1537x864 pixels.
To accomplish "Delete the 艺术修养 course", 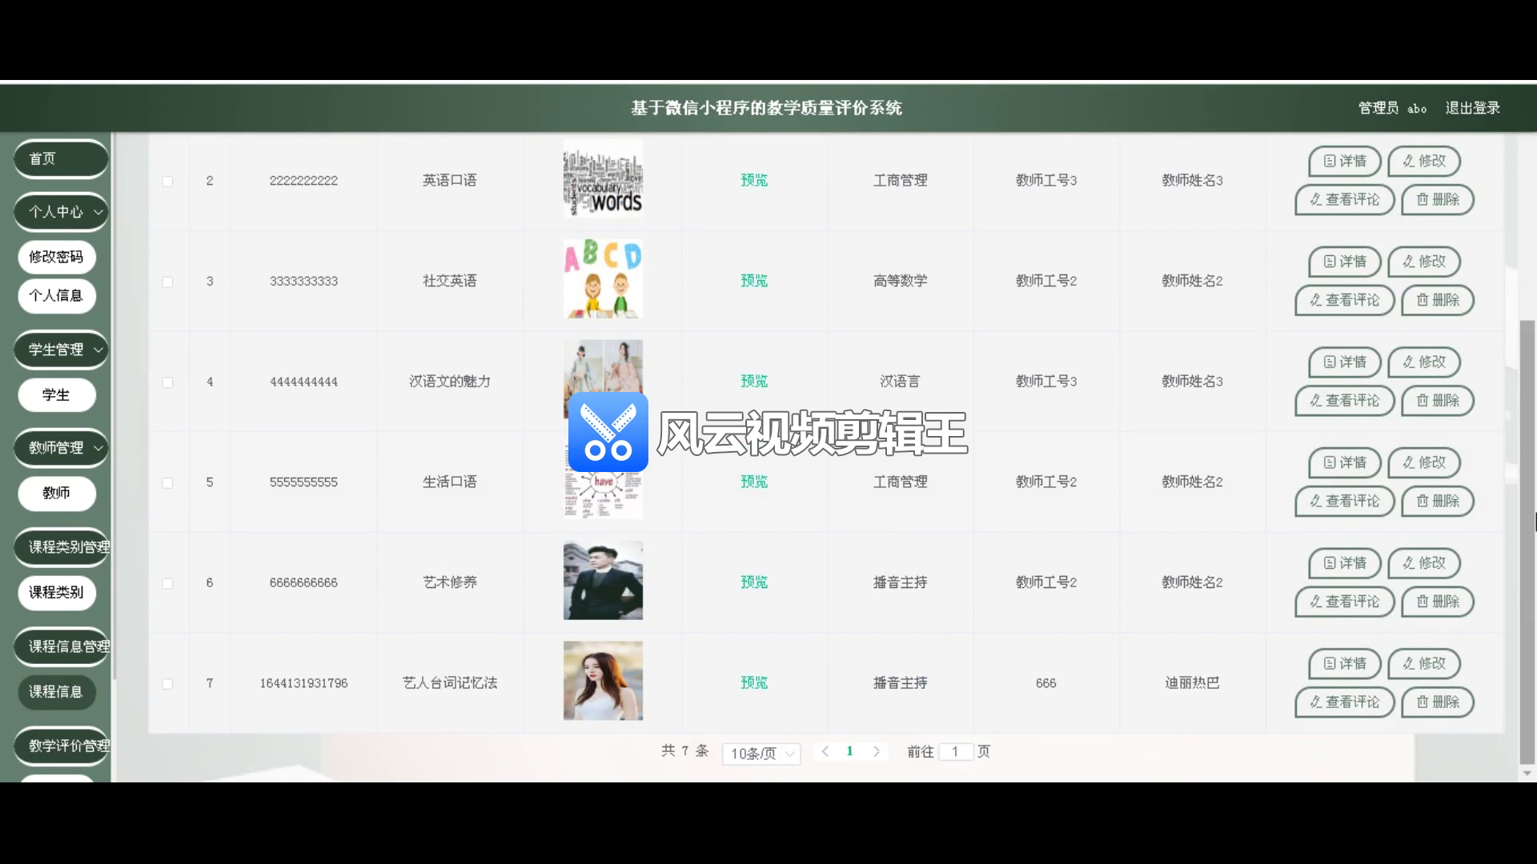I will pos(1438,602).
